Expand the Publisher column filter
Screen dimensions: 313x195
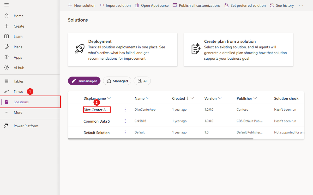pos(255,98)
